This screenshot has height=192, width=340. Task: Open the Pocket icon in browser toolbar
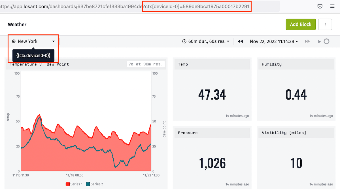320,6
